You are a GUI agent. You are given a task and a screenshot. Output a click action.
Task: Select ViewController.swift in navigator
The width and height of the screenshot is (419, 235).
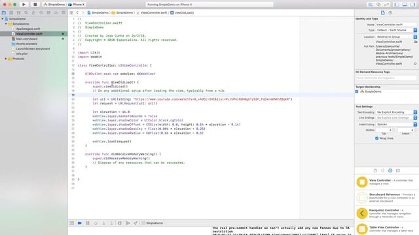(29, 34)
